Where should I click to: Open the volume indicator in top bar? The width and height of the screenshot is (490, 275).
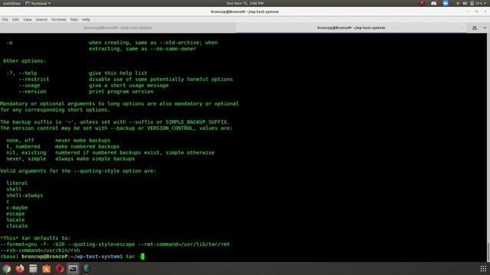[x=465, y=3]
